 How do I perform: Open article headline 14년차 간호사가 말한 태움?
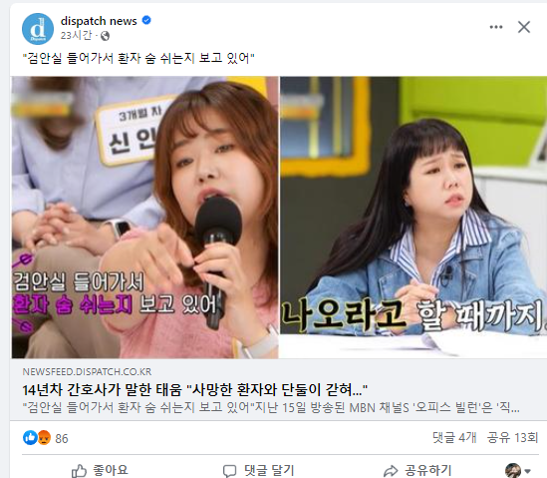(195, 389)
